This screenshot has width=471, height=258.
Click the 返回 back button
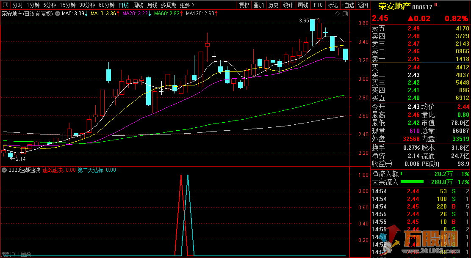(x=363, y=5)
